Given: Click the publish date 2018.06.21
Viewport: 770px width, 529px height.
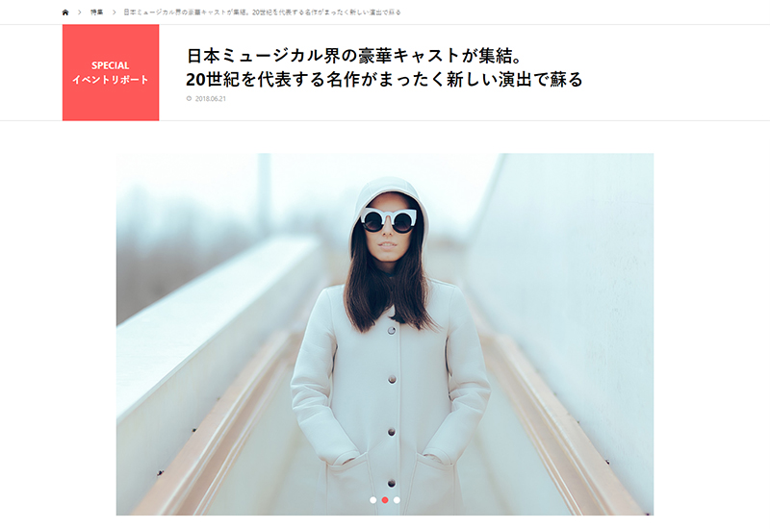Looking at the screenshot, I should (211, 99).
